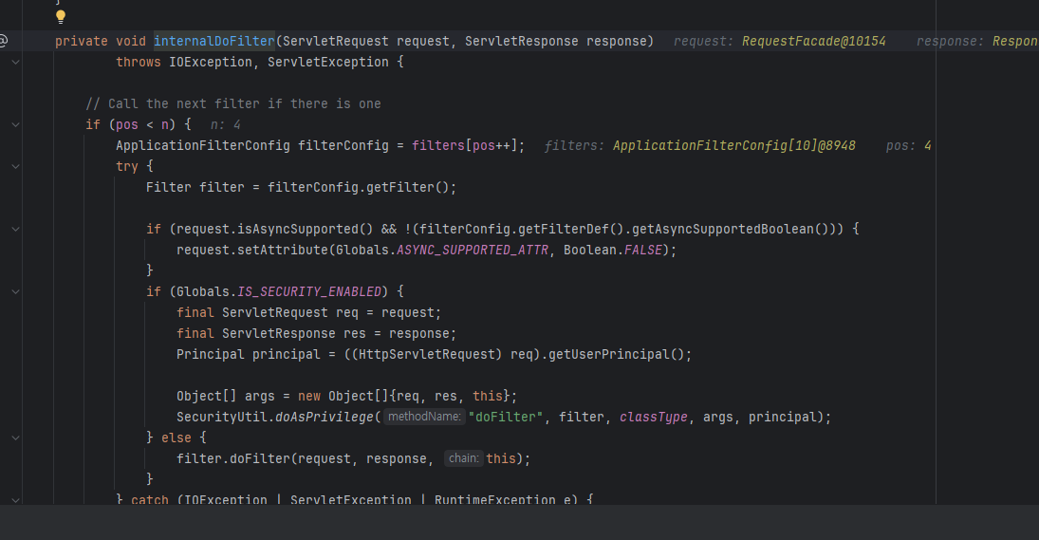Collapse the fold arrow beside 'if (pos < n)'
The height and width of the screenshot is (540, 1039).
(15, 124)
